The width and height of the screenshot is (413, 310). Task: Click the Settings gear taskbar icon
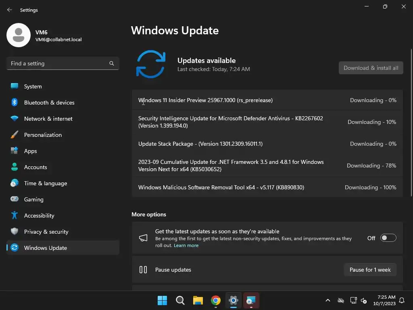(234, 300)
